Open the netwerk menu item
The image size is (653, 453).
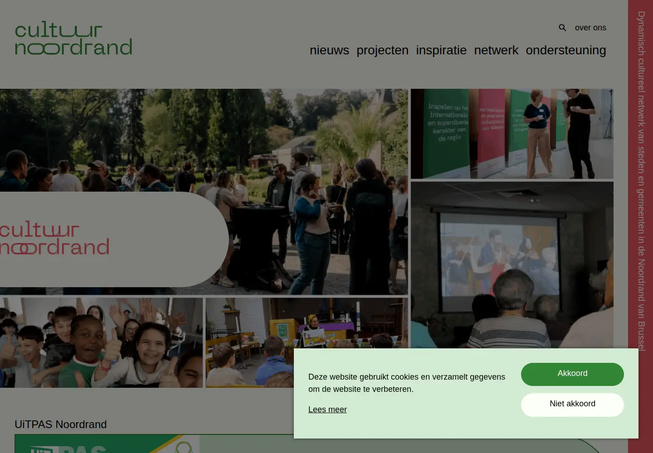pyautogui.click(x=496, y=50)
